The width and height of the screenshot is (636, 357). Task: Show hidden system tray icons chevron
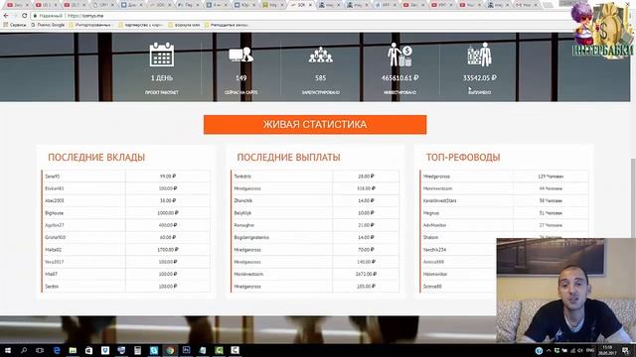click(549, 350)
